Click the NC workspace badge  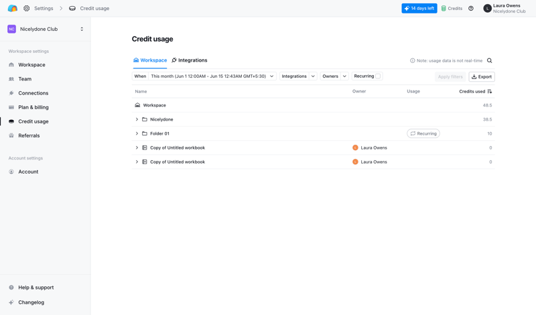tap(11, 29)
